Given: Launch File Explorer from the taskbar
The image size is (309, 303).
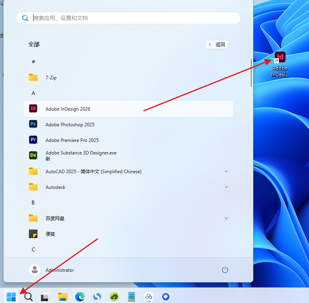Looking at the screenshot, I should pyautogui.click(x=63, y=297).
